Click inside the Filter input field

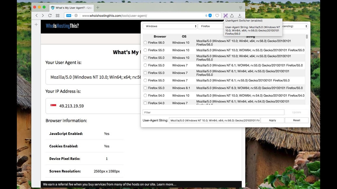213,112
